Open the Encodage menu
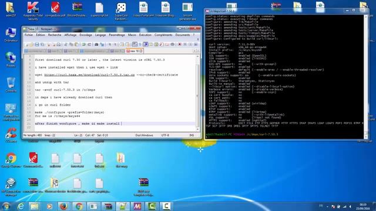Screen dimensions: 376x211 86,35
